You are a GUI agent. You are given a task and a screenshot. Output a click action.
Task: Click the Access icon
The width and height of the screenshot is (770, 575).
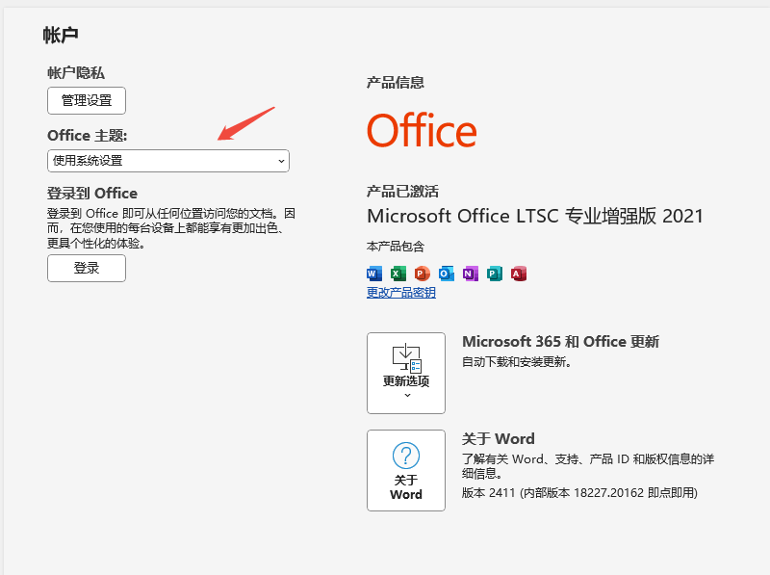click(x=517, y=274)
